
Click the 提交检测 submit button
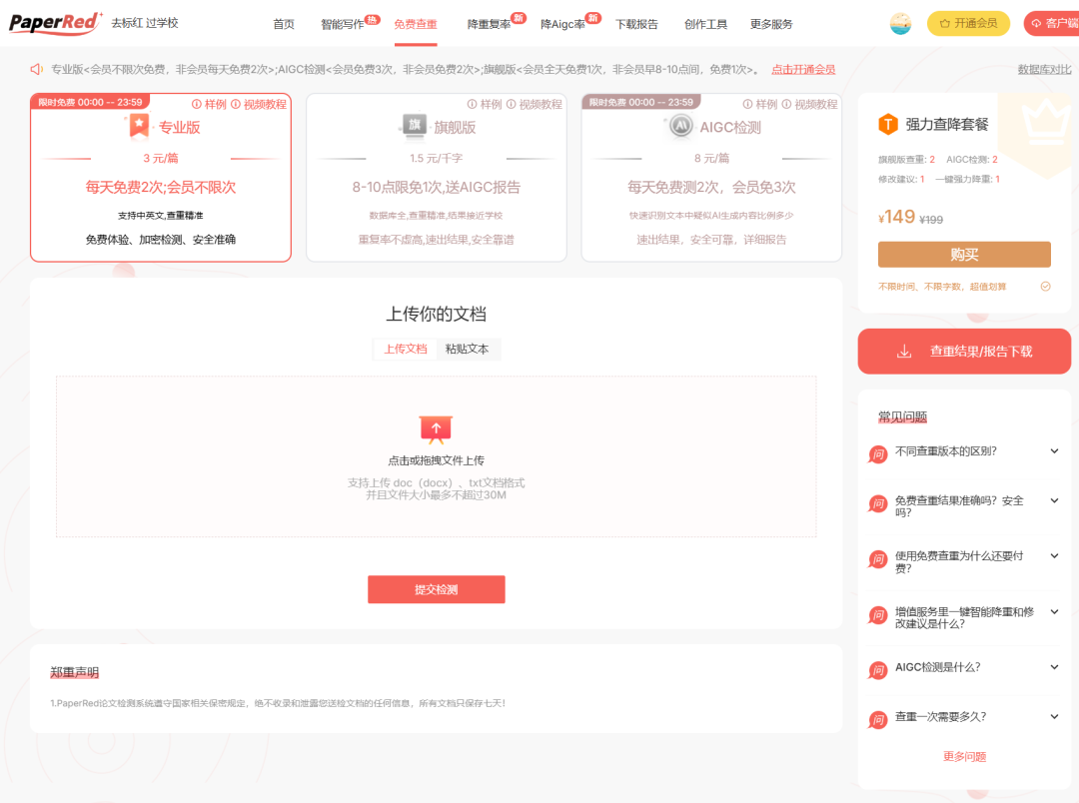(x=437, y=589)
